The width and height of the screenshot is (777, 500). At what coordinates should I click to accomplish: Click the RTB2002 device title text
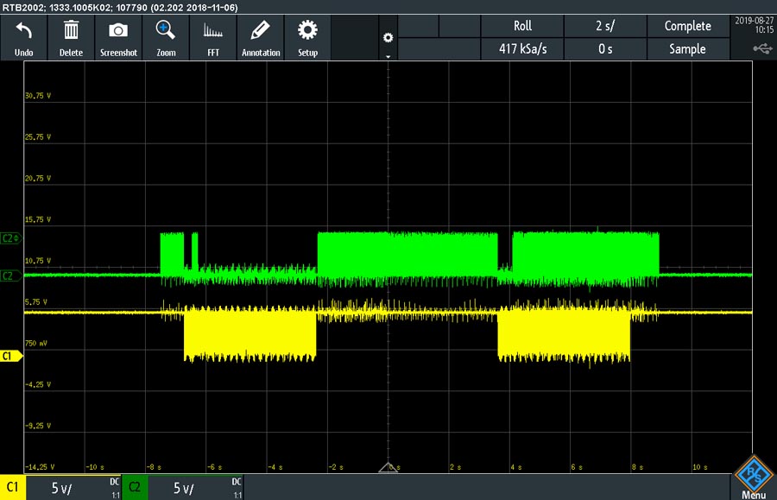(x=120, y=8)
